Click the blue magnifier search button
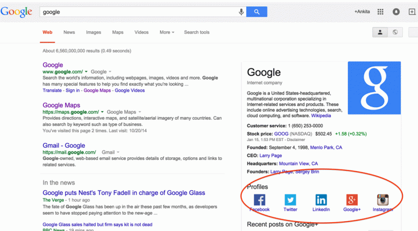Viewport: 418px width, 231px height. pos(257,12)
